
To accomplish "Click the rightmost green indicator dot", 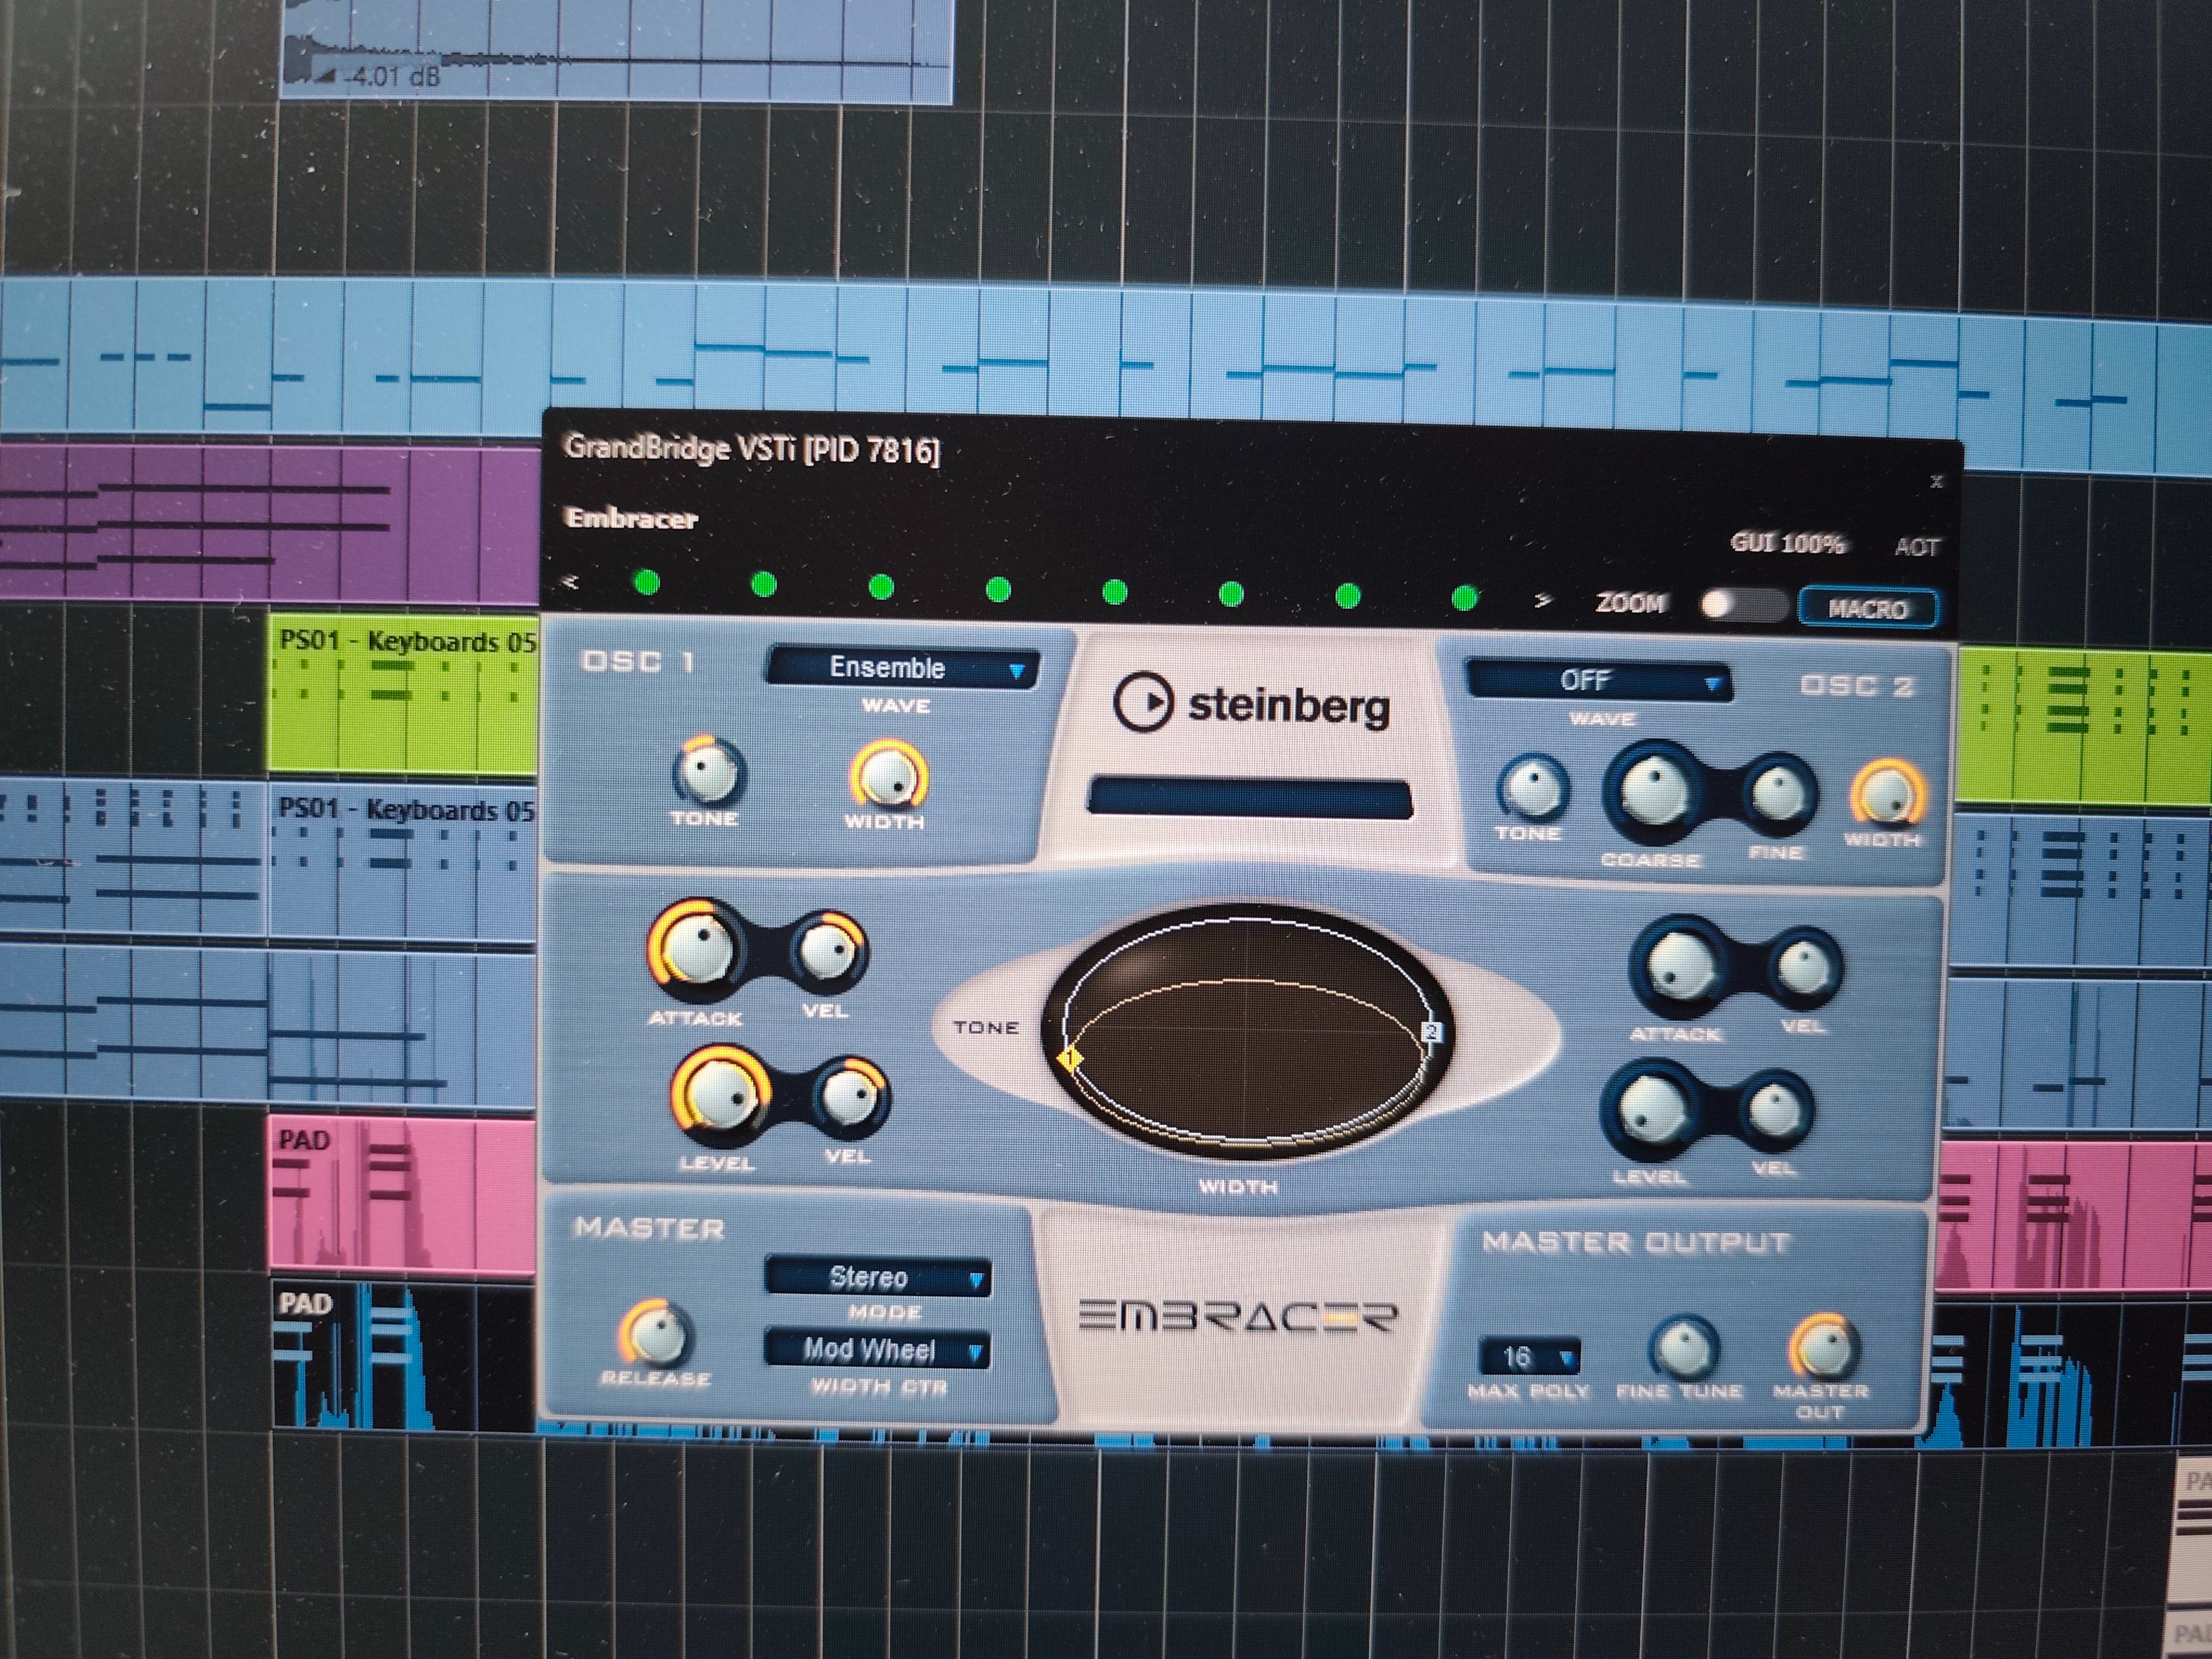I will tap(1465, 598).
